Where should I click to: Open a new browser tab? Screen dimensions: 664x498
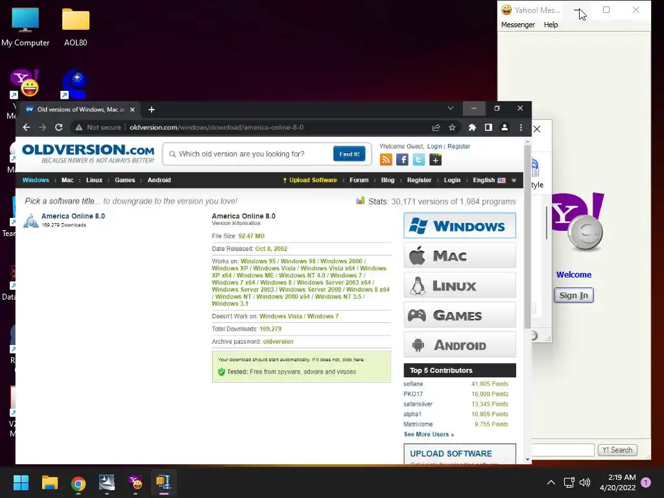151,110
